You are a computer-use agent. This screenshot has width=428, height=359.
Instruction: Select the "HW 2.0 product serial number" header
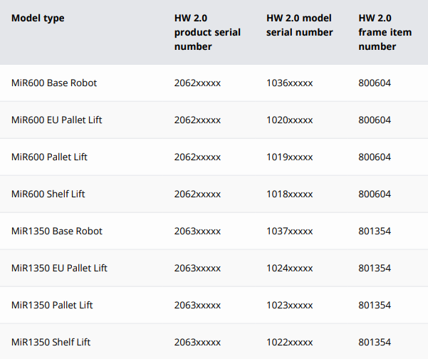(x=207, y=32)
